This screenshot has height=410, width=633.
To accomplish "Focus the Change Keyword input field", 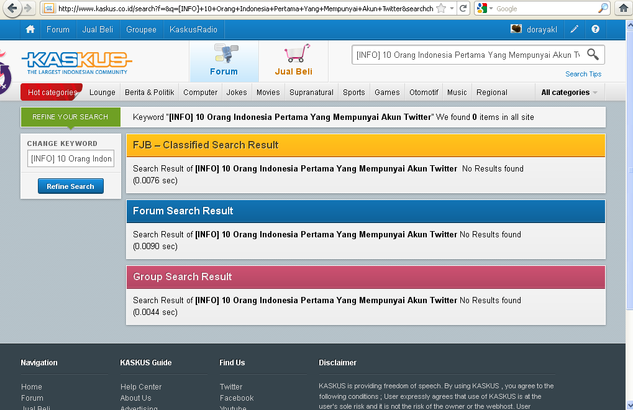I will (71, 158).
